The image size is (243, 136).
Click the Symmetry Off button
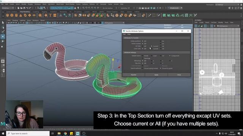click(125, 8)
